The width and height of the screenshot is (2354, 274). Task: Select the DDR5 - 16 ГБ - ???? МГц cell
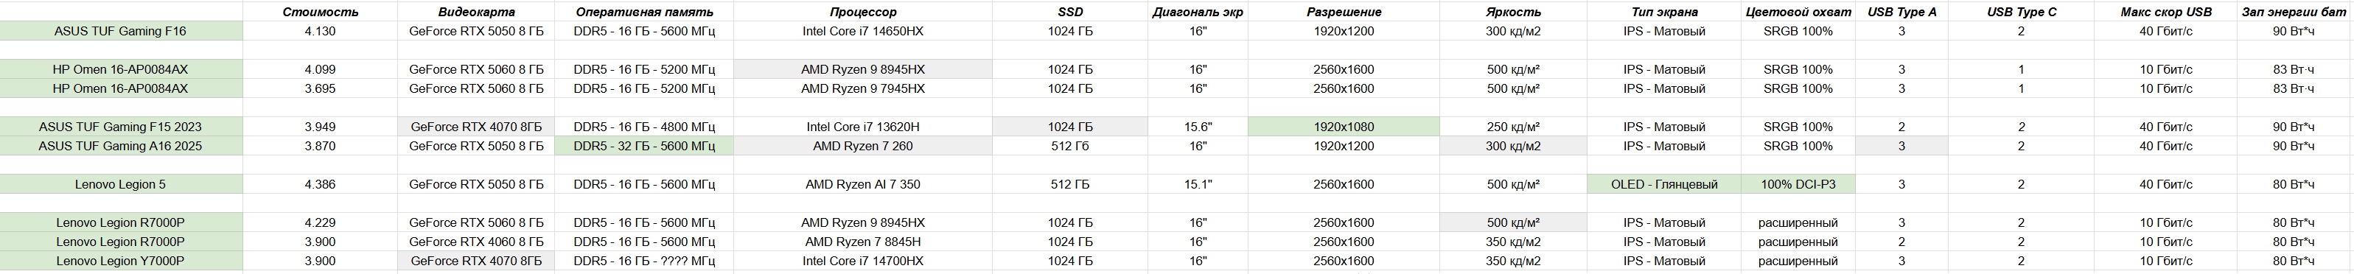pos(644,261)
